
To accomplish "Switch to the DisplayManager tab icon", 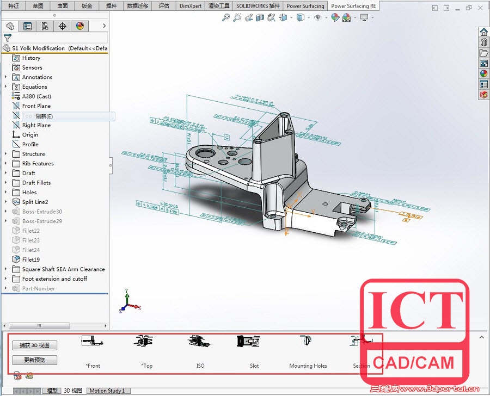I will click(x=80, y=26).
